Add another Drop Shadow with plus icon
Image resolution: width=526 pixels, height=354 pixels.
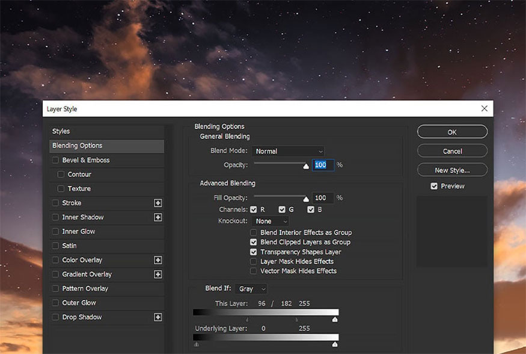pyautogui.click(x=157, y=317)
